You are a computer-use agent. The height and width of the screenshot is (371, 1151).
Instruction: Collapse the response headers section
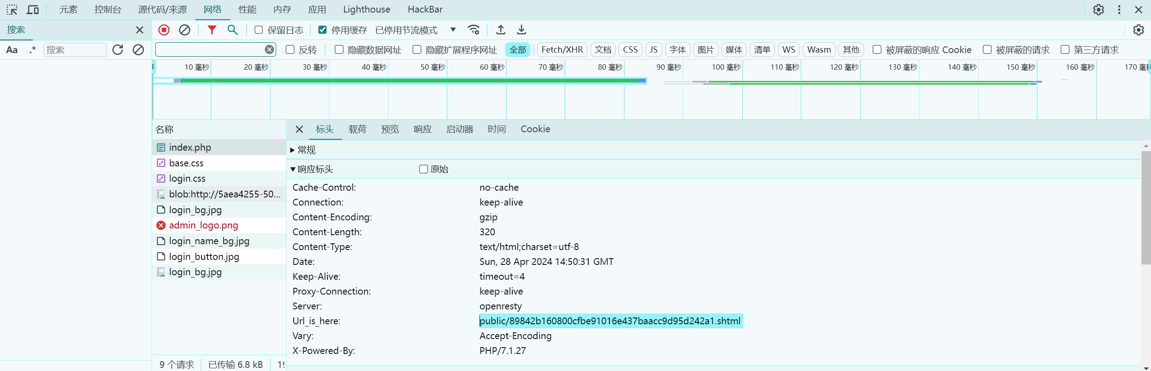[312, 169]
